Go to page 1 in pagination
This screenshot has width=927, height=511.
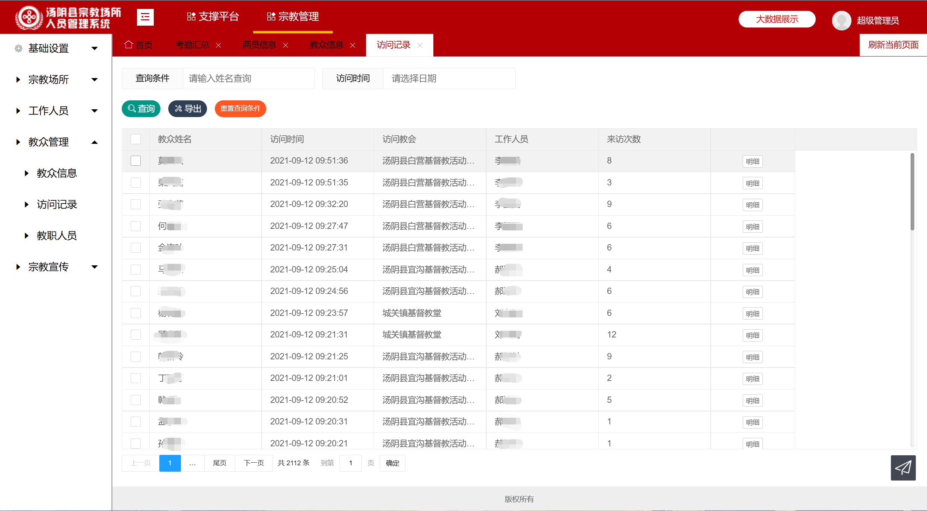point(170,463)
